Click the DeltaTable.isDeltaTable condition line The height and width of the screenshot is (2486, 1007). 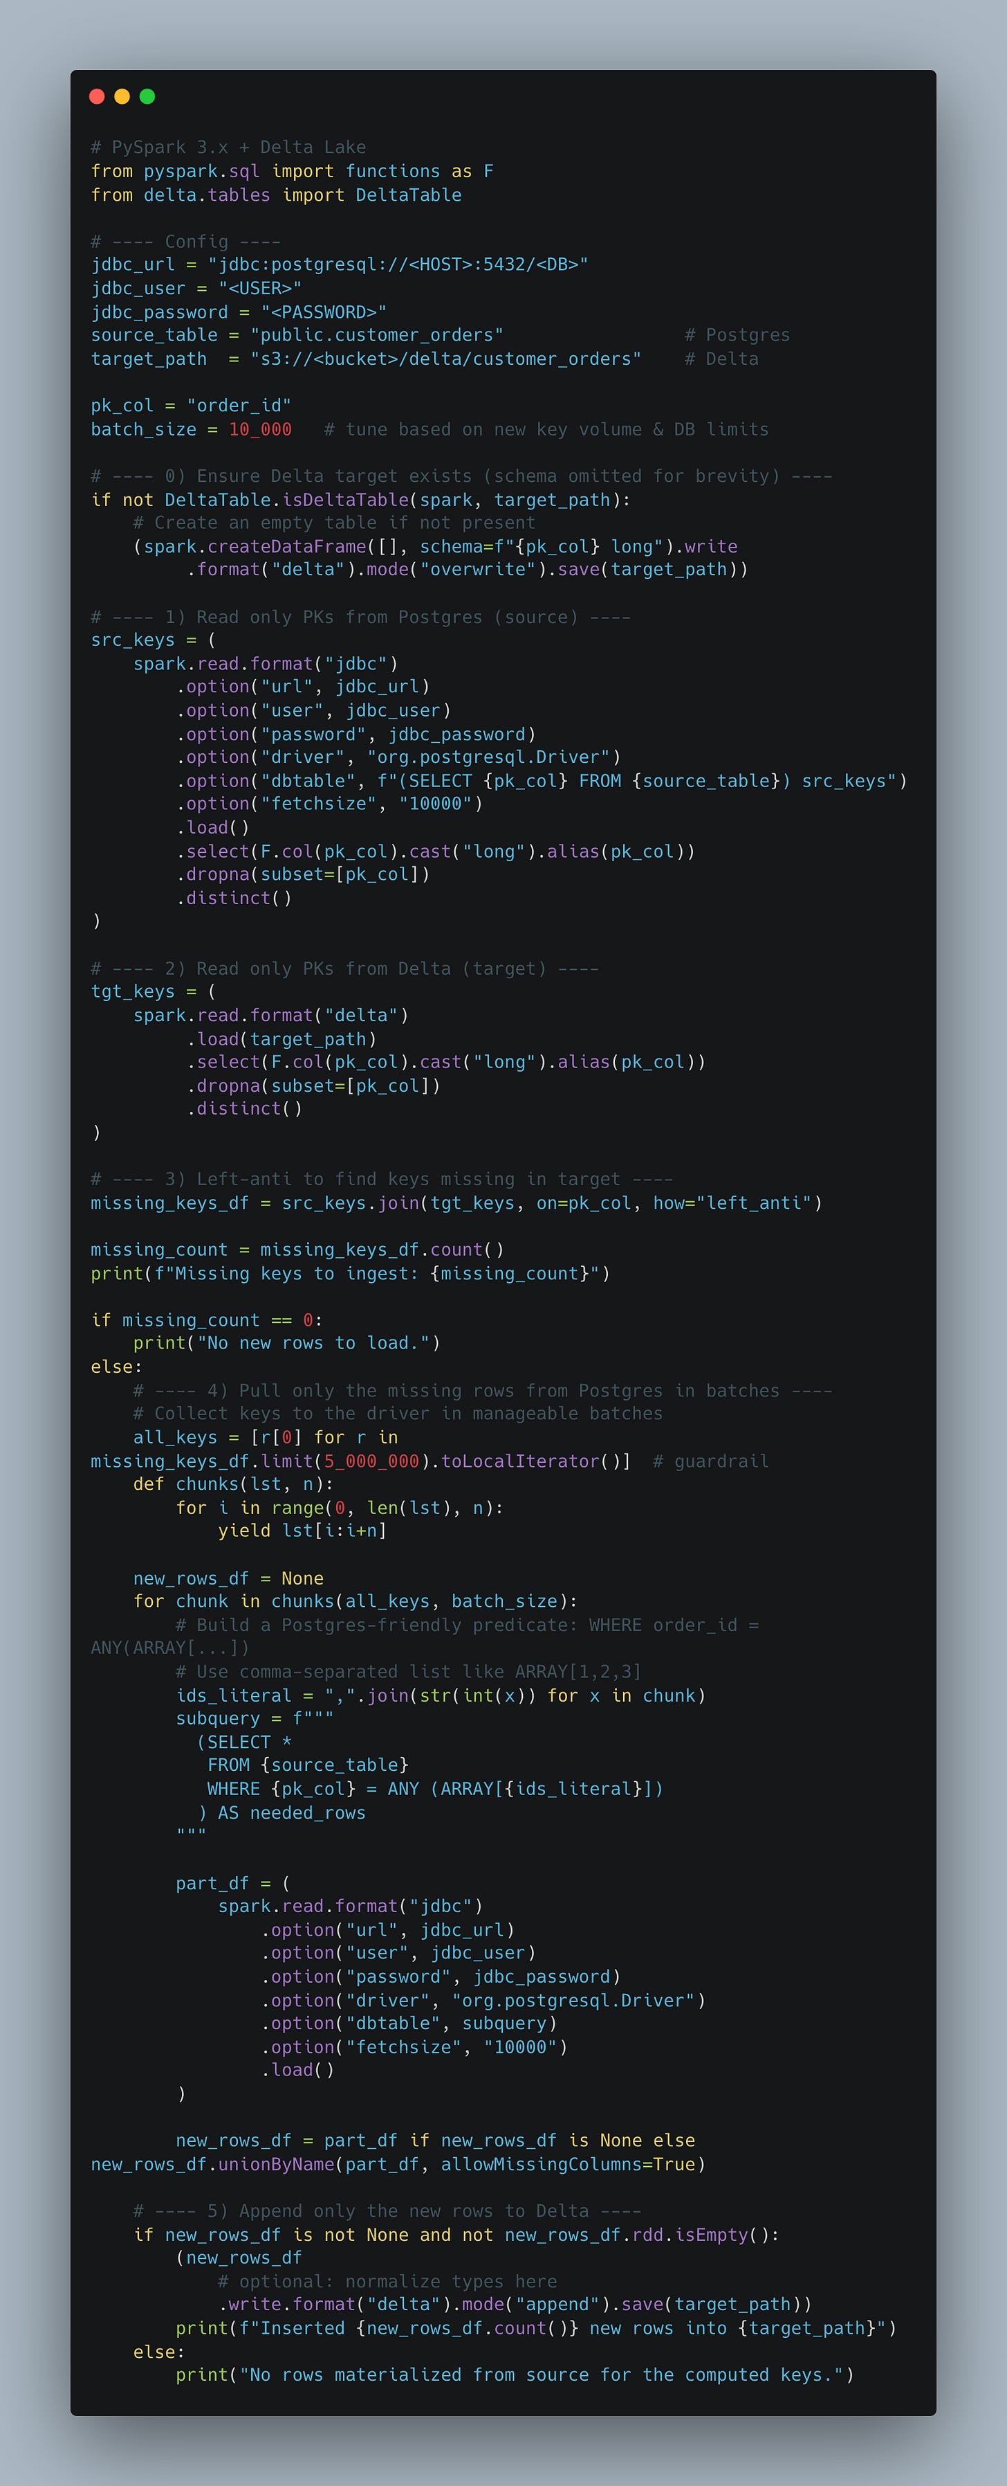coord(361,500)
